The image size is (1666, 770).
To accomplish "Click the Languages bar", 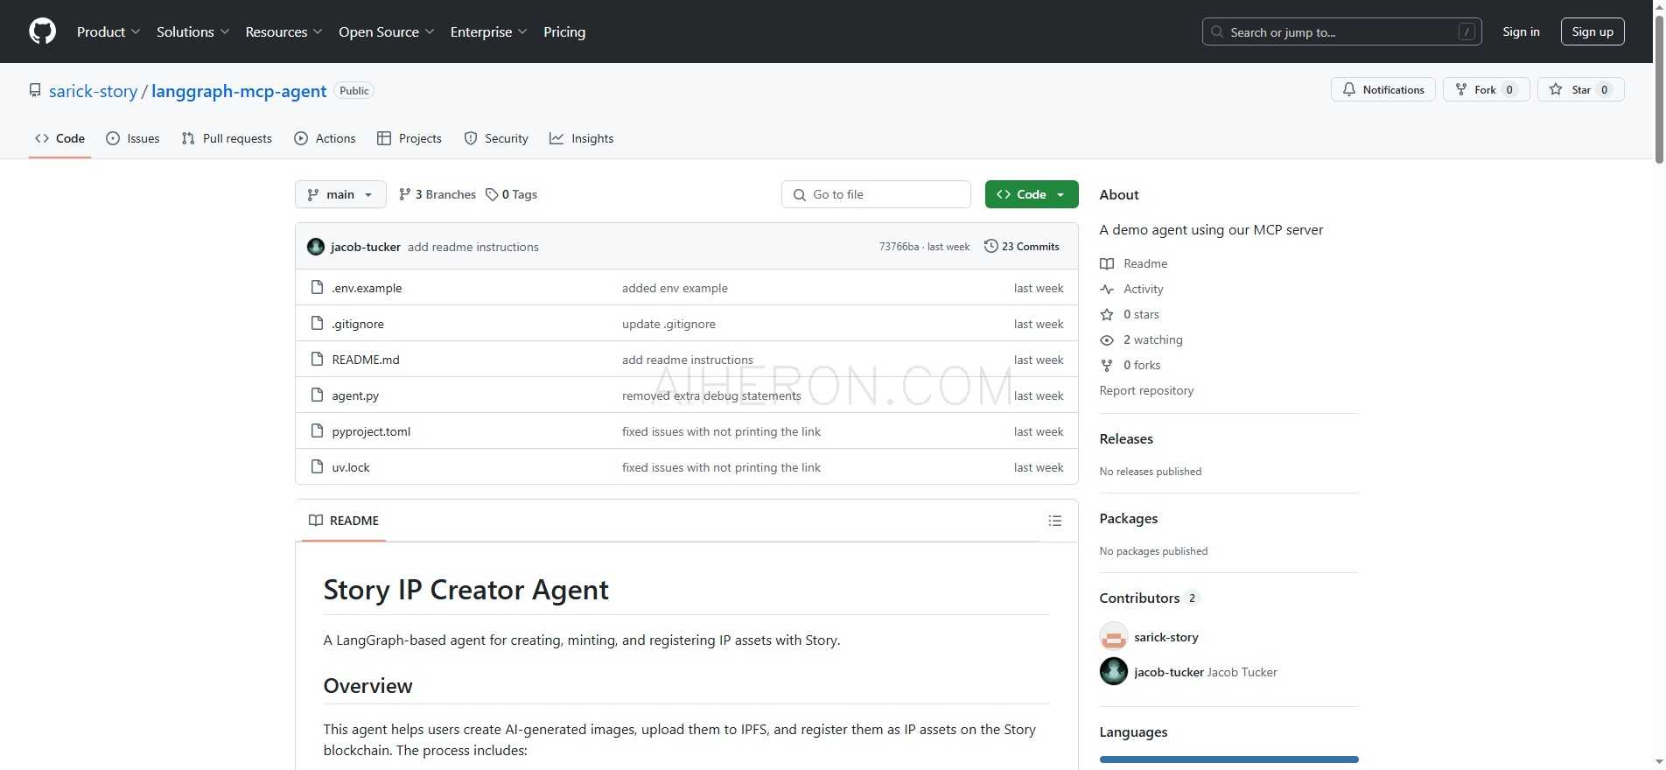I will coord(1229,759).
